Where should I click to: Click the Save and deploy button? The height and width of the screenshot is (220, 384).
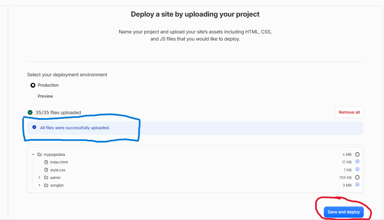click(x=344, y=212)
